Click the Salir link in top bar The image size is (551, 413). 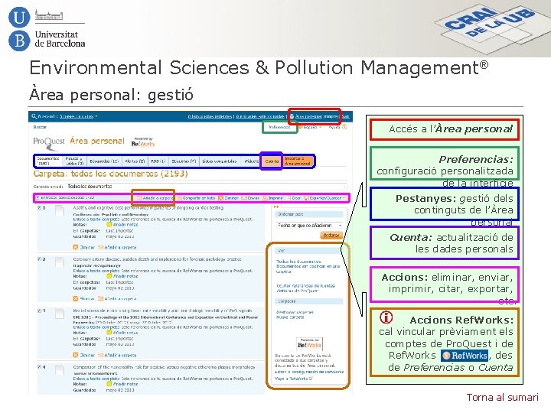(x=346, y=116)
